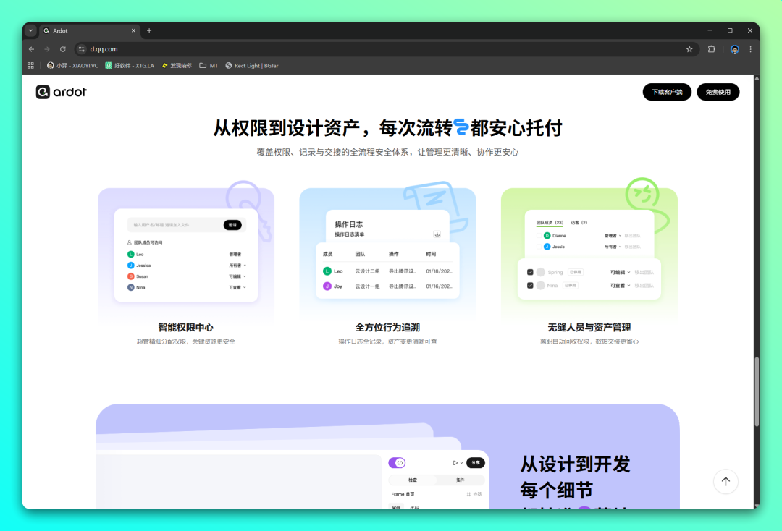Bookmark this page via the star icon
This screenshot has height=531, width=782.
(689, 48)
